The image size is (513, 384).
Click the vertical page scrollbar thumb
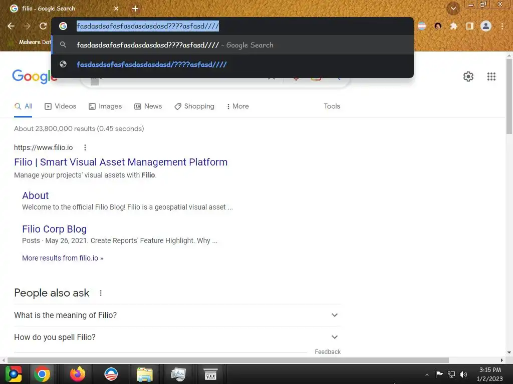[x=509, y=96]
